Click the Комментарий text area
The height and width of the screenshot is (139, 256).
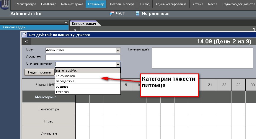click(202, 58)
